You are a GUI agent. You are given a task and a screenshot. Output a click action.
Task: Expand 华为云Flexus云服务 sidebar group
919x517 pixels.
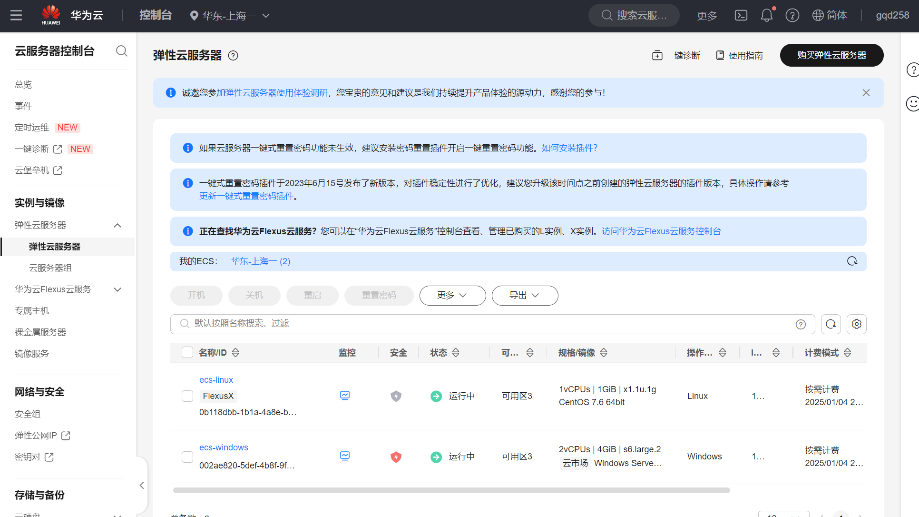point(117,289)
